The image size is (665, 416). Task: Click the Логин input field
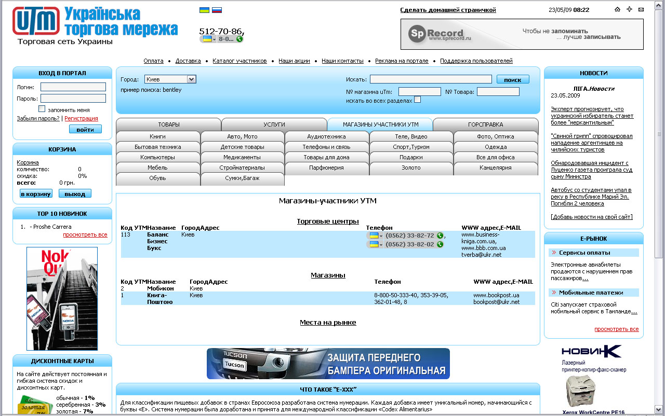tap(73, 87)
